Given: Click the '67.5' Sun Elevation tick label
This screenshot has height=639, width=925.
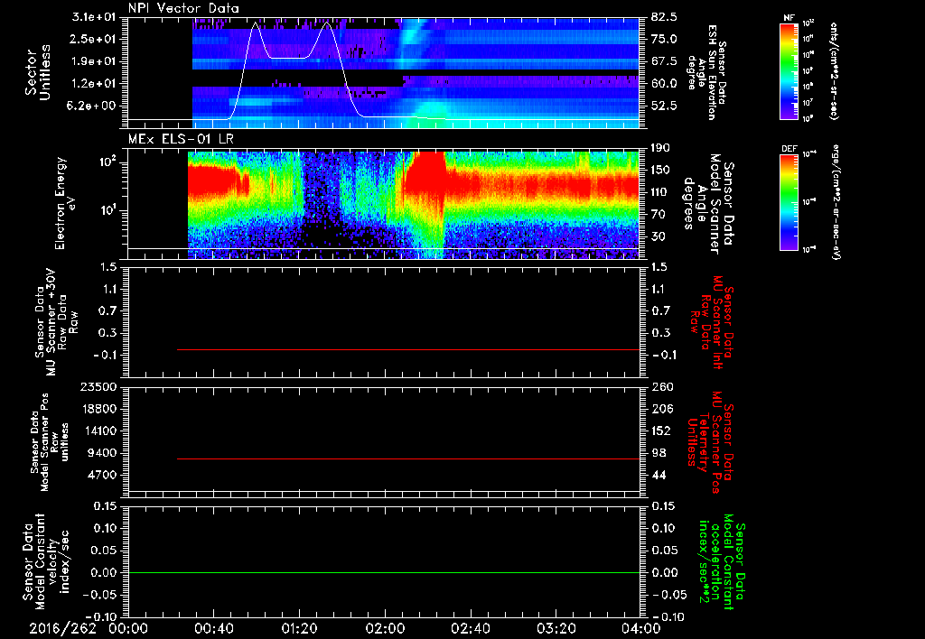Looking at the screenshot, I should coord(664,61).
